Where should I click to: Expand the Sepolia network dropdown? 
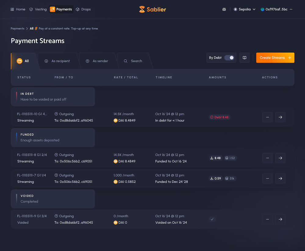click(244, 9)
